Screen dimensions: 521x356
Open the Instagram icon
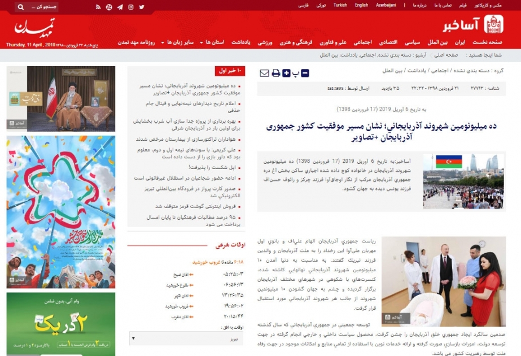[131, 7]
